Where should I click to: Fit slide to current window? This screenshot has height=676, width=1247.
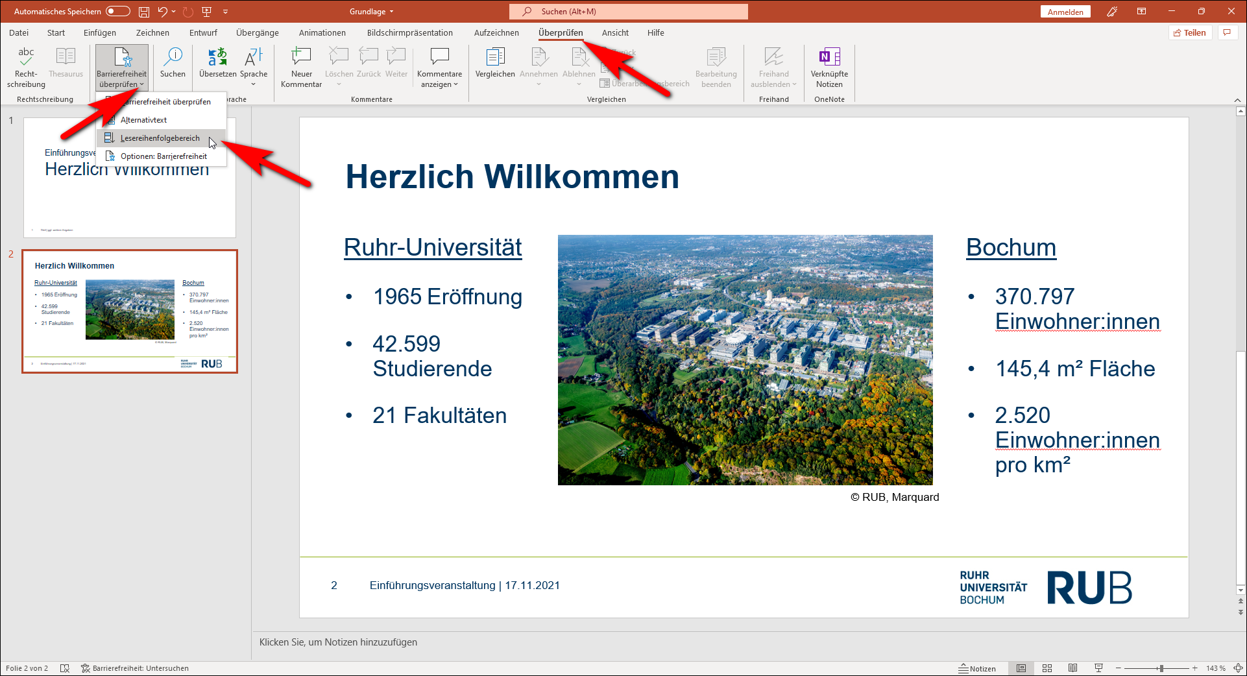[1238, 668]
